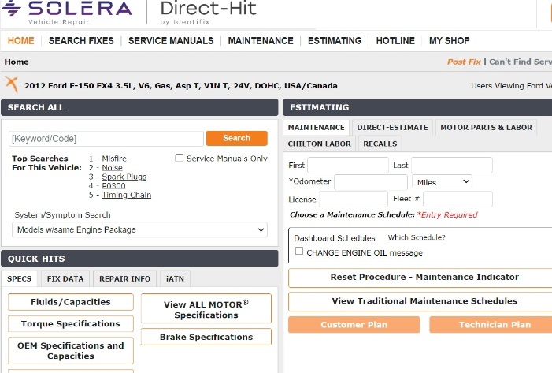Open the Miles odometer unit dropdown
Viewport: 552px width, 373px height.
click(x=443, y=182)
